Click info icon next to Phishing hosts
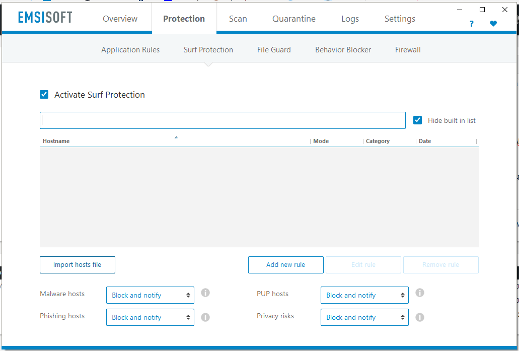Viewport: 519px width, 351px height. [205, 317]
